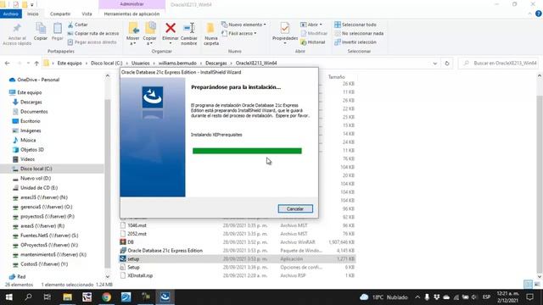Click the red Eliminar icon
Screen dimensions: 543x305
click(x=171, y=28)
